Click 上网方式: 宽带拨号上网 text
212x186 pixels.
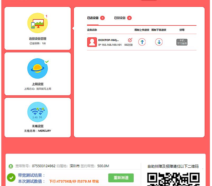(37, 89)
